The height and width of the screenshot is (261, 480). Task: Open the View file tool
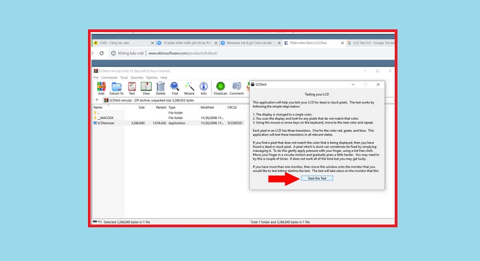pyautogui.click(x=146, y=88)
